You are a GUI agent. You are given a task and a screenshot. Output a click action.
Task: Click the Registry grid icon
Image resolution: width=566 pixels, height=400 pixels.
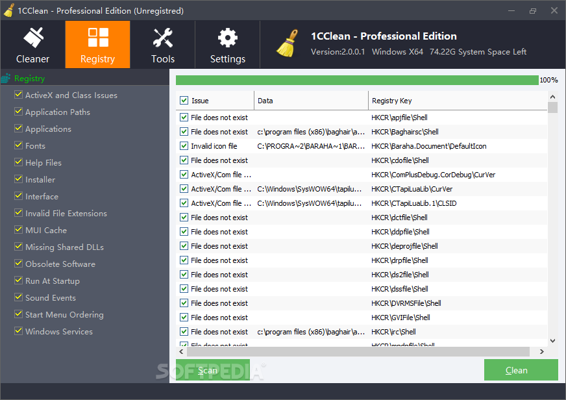coord(98,37)
